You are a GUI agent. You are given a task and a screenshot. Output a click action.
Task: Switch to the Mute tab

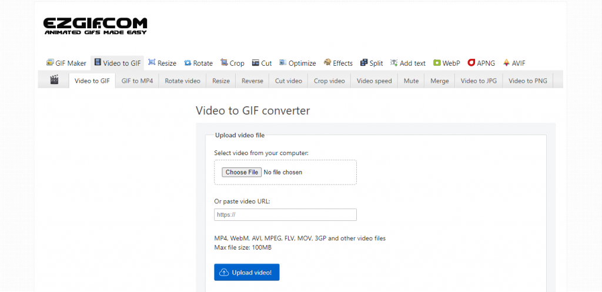click(411, 81)
